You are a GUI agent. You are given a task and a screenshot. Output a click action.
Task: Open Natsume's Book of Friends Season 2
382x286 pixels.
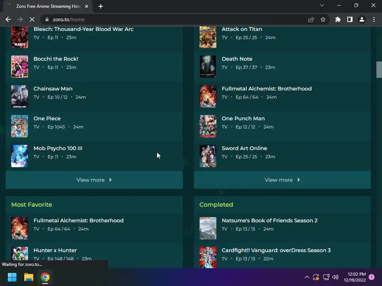270,220
